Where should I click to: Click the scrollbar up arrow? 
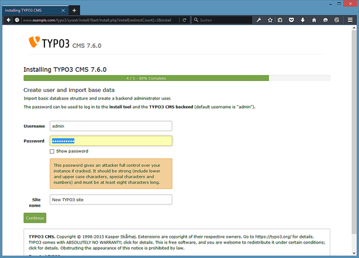tap(354, 28)
